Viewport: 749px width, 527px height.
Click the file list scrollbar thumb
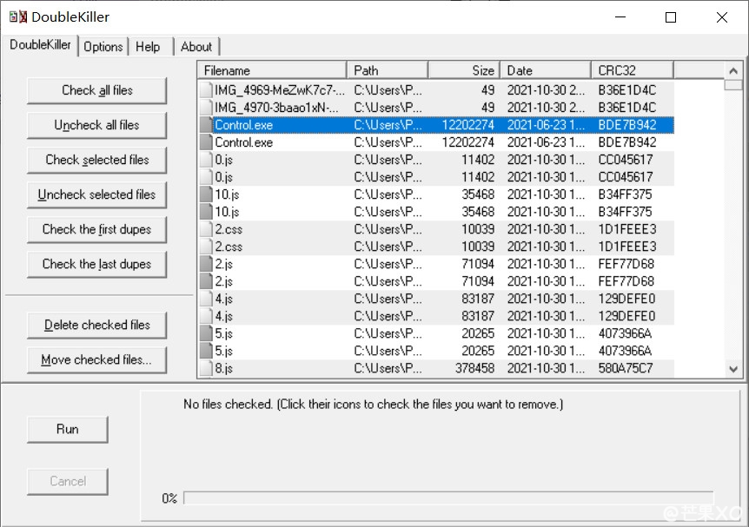(733, 85)
